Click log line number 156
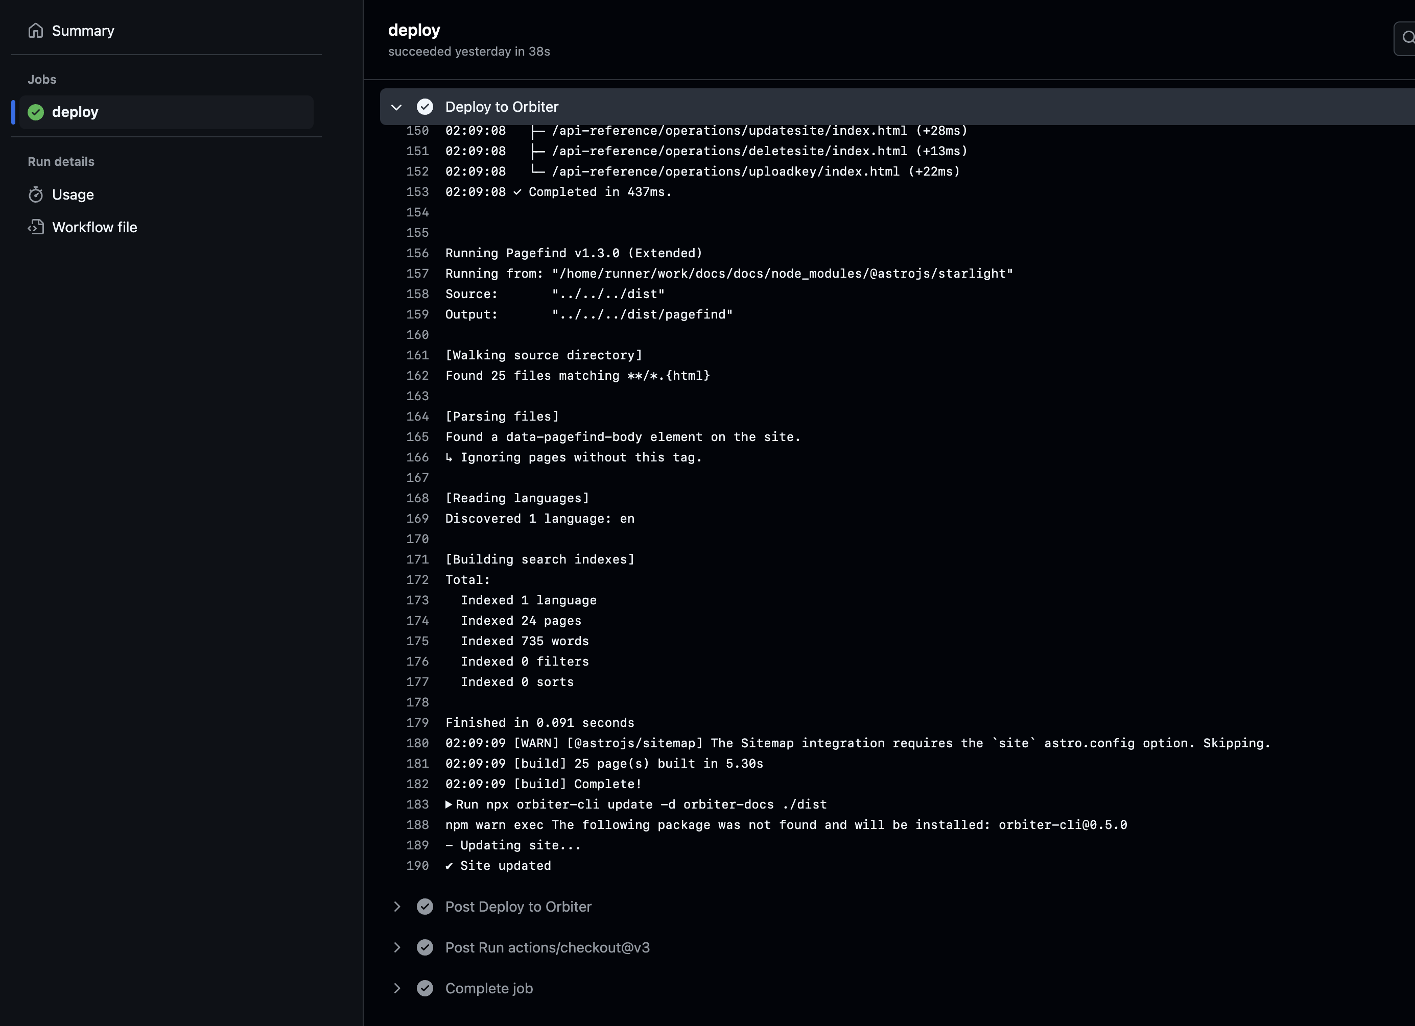 pos(417,253)
